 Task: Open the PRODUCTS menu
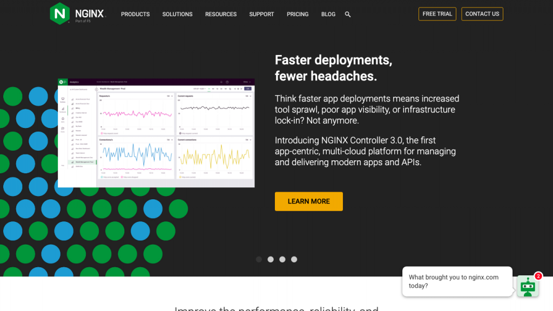point(136,14)
